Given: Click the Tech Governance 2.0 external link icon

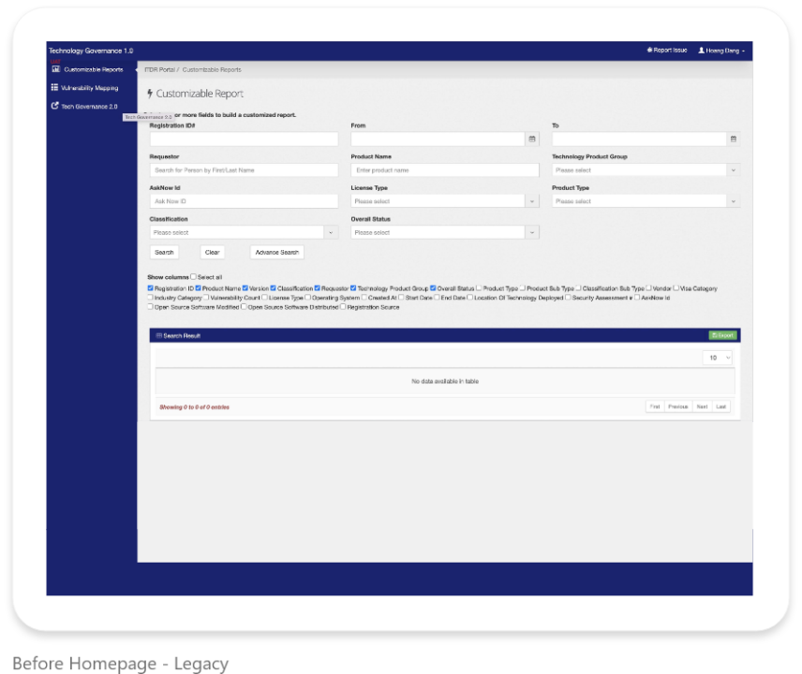Looking at the screenshot, I should [54, 106].
